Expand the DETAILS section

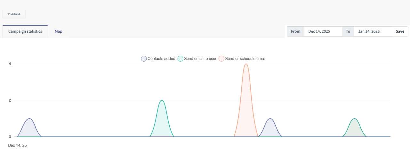[14, 14]
